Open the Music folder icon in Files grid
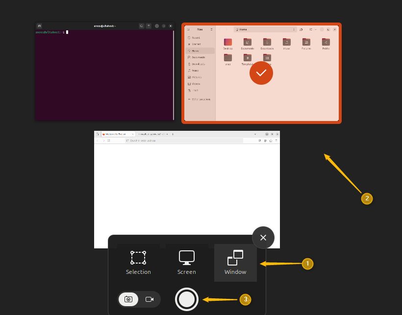Viewport: 402px width, 315px height. pos(286,44)
